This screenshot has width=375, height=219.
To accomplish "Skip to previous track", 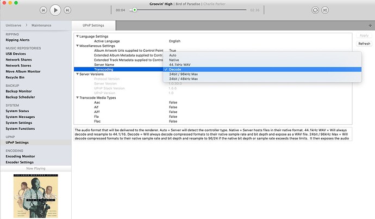I will pyautogui.click(x=43, y=10).
